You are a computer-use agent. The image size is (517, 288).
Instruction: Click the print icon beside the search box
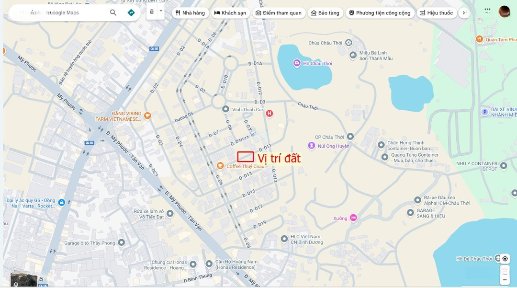pyautogui.click(x=152, y=12)
